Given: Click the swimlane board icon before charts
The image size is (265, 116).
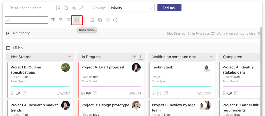Looking at the screenshot, I should pyautogui.click(x=69, y=20).
